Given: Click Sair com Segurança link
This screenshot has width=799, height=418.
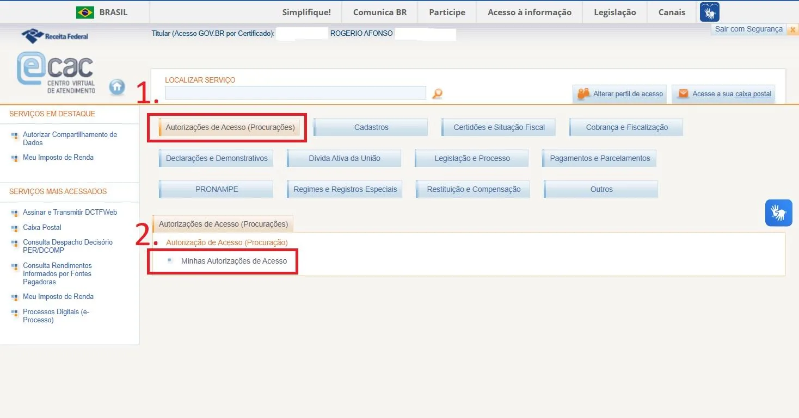Looking at the screenshot, I should [748, 29].
